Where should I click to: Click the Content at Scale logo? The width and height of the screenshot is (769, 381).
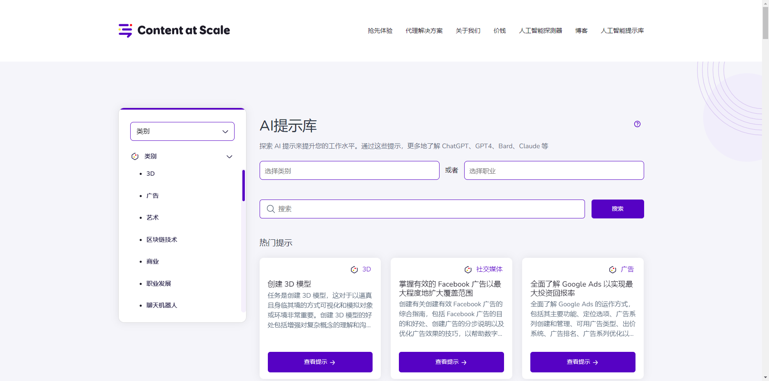coord(174,30)
